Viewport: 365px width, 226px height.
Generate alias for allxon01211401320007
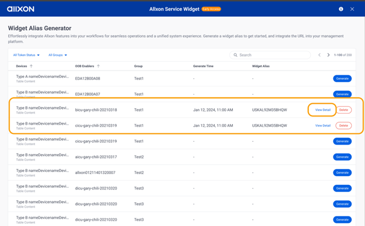pyautogui.click(x=342, y=173)
